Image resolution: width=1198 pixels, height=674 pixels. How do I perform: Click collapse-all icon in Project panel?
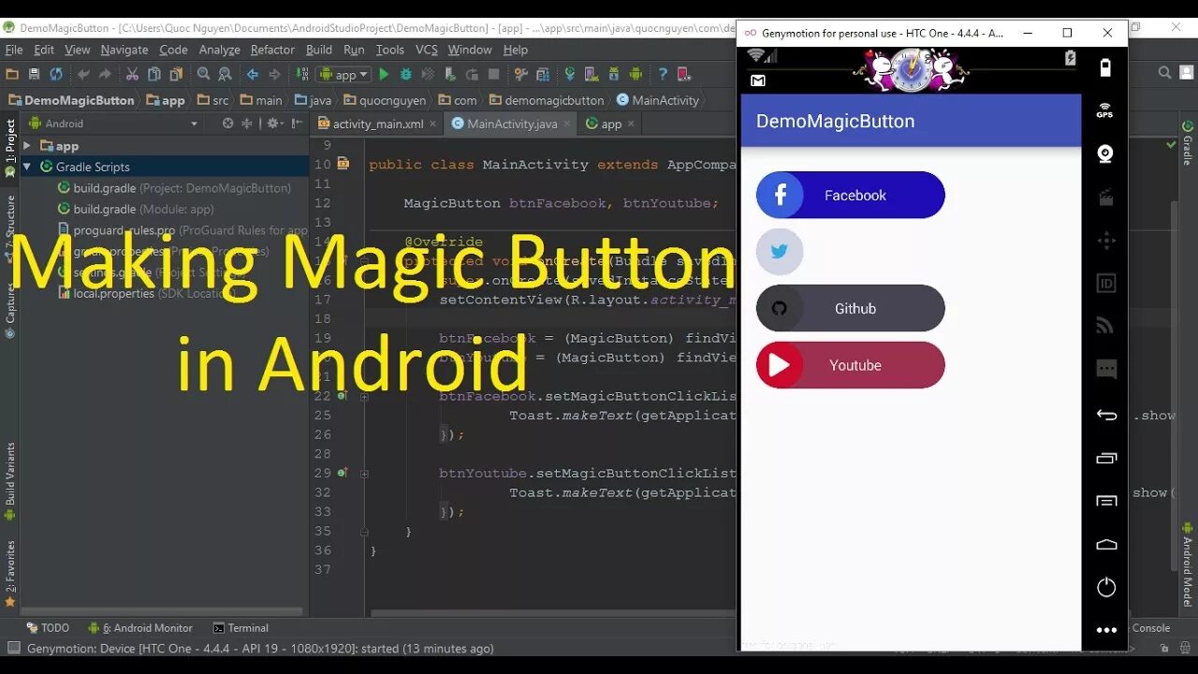247,123
